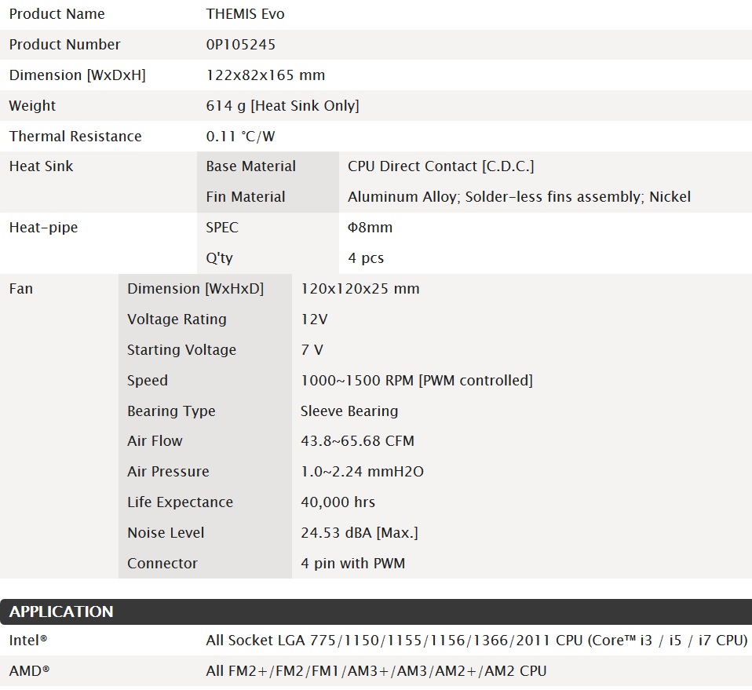The height and width of the screenshot is (690, 752).
Task: Click the 'Product Number' row label
Action: pos(64,45)
